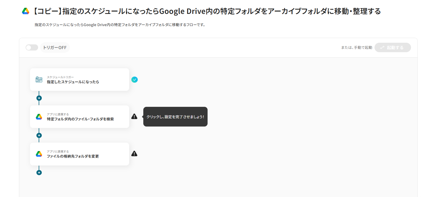
Task: Click the または、手動で起動 text
Action: 357,47
